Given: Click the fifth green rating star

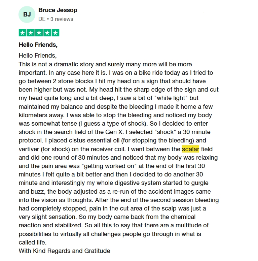Looking at the screenshot, I should pos(55,33).
